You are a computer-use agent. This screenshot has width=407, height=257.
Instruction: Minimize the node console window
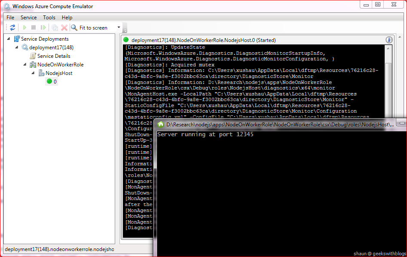[x=402, y=123]
